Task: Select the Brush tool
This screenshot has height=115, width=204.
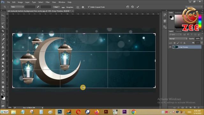Action: tap(3, 43)
